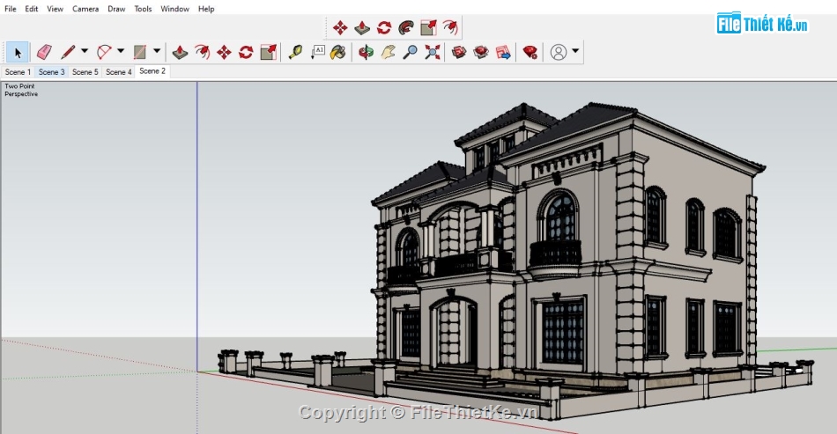The image size is (837, 434).
Task: Click Offset in the floating Edit toolbar
Action: click(x=450, y=27)
